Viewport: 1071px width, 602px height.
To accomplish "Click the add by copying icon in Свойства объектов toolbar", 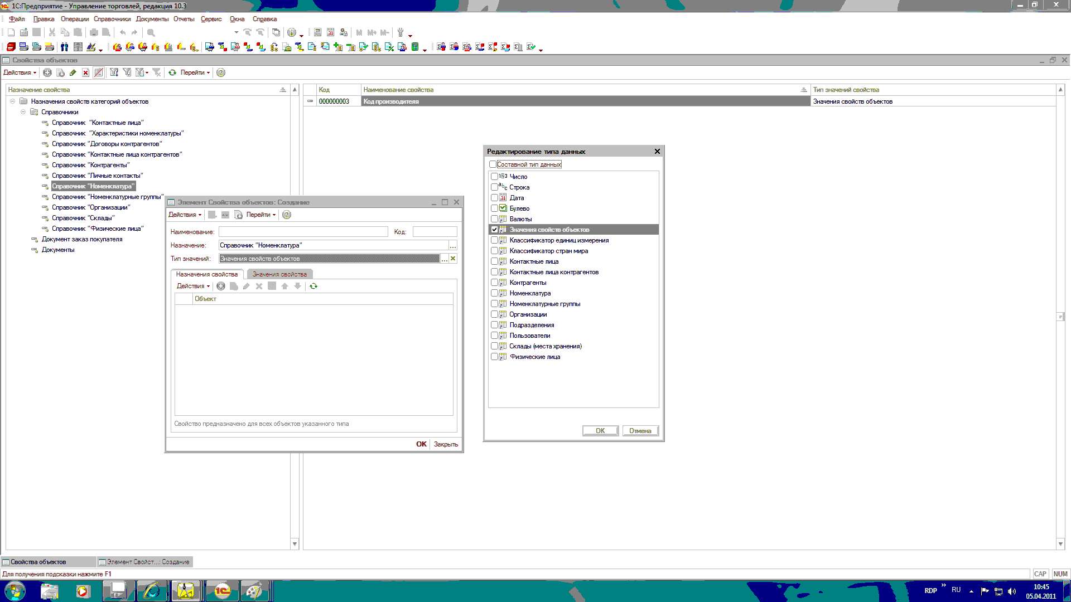I will pyautogui.click(x=60, y=72).
